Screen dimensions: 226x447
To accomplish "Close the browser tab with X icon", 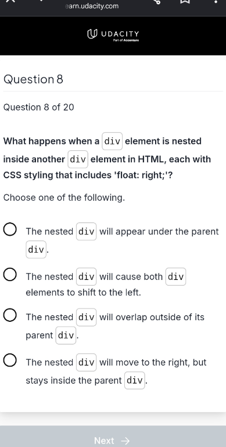I will 10,1.
